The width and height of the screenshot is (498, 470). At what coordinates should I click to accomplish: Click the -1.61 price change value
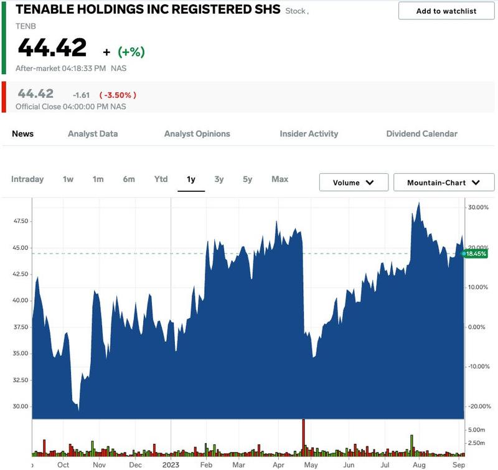pos(82,95)
